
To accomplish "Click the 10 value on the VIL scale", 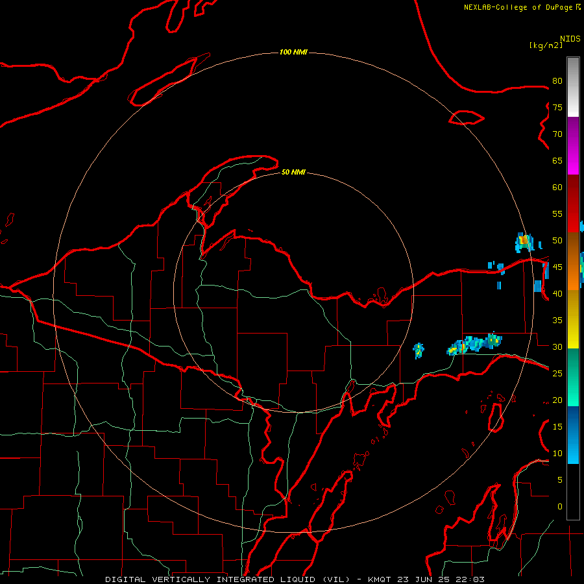I will click(x=557, y=454).
